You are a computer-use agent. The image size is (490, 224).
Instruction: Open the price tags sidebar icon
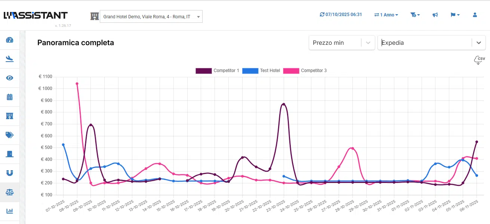10,135
